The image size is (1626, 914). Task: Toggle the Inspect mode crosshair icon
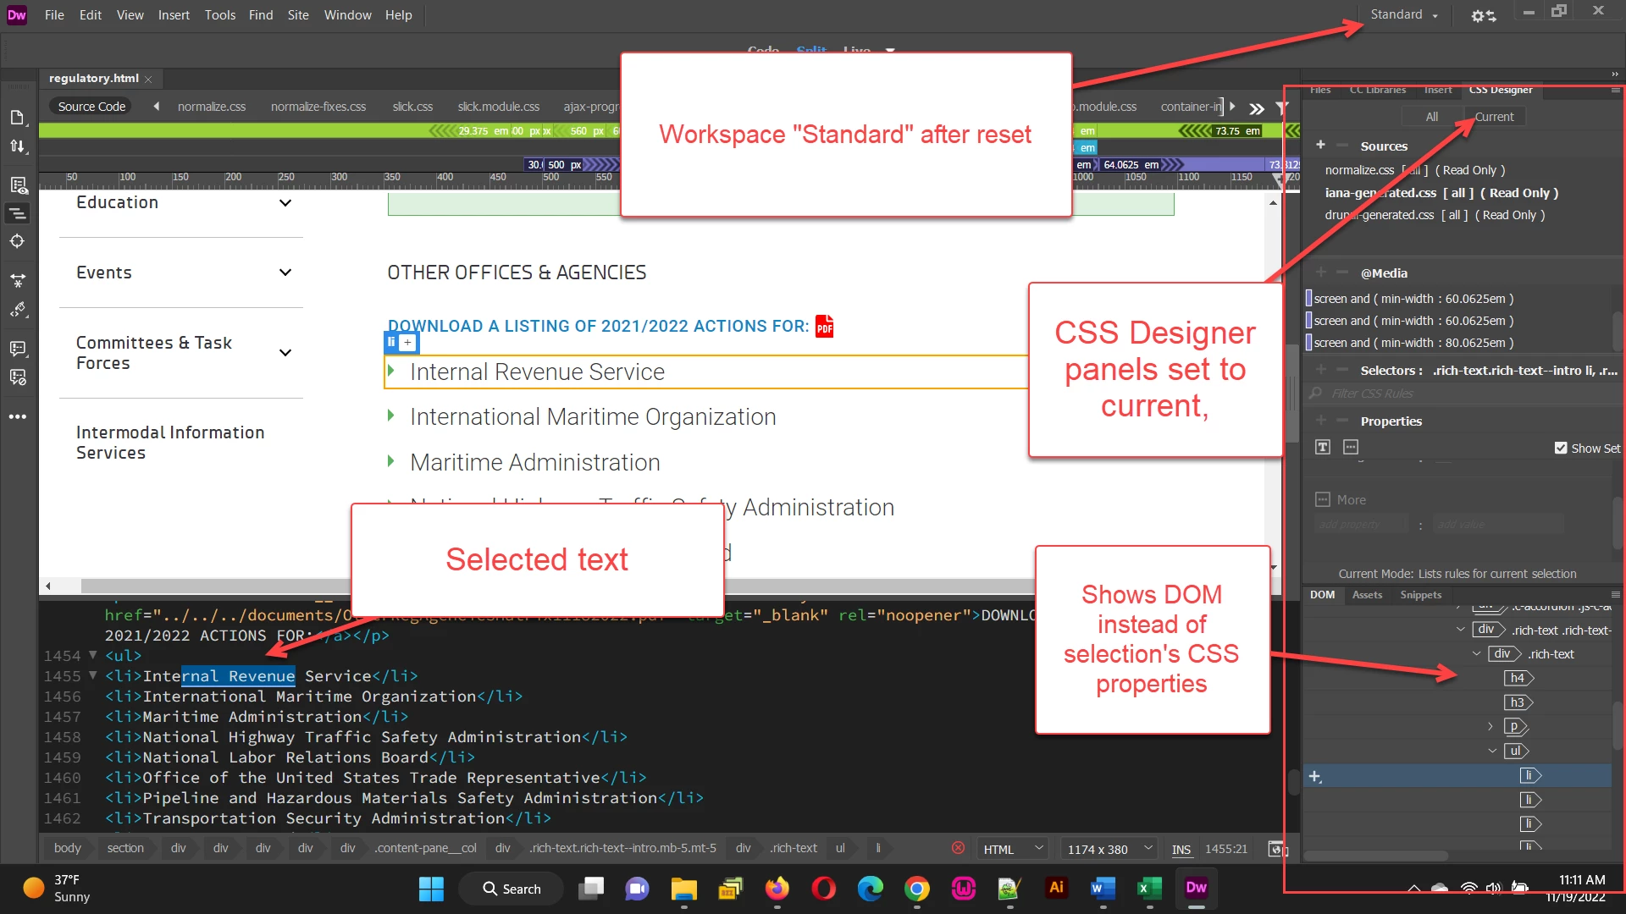(17, 241)
